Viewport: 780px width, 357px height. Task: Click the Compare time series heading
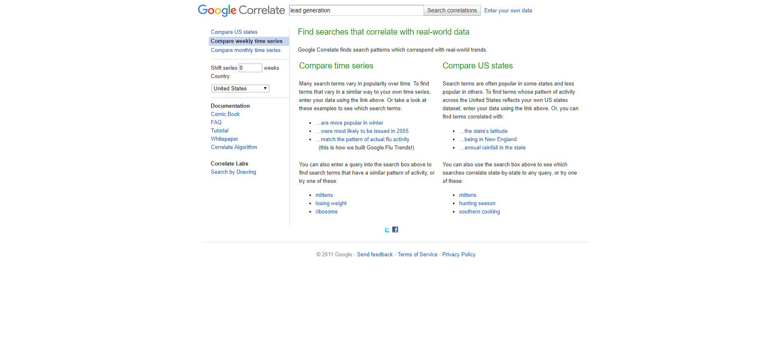pyautogui.click(x=336, y=66)
